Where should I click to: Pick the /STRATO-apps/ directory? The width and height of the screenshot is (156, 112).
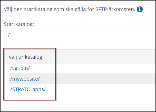tap(28, 89)
